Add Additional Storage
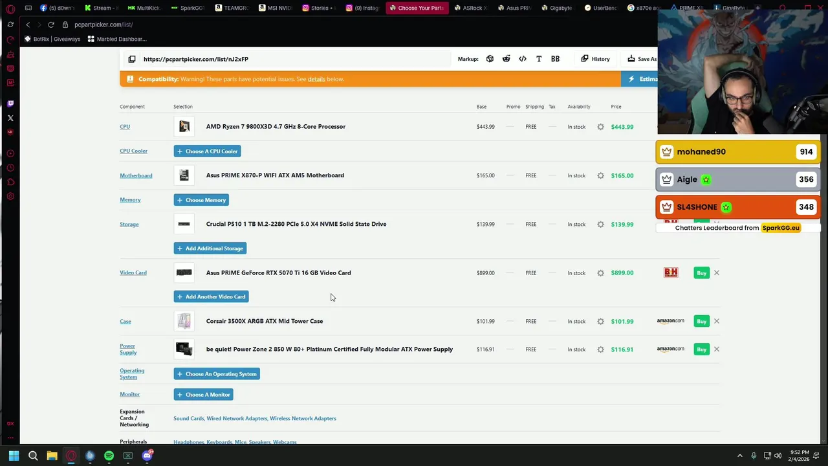The height and width of the screenshot is (466, 828). coord(210,249)
